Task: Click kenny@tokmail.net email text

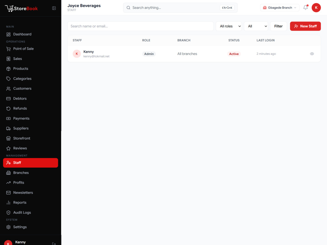Action: (x=96, y=57)
